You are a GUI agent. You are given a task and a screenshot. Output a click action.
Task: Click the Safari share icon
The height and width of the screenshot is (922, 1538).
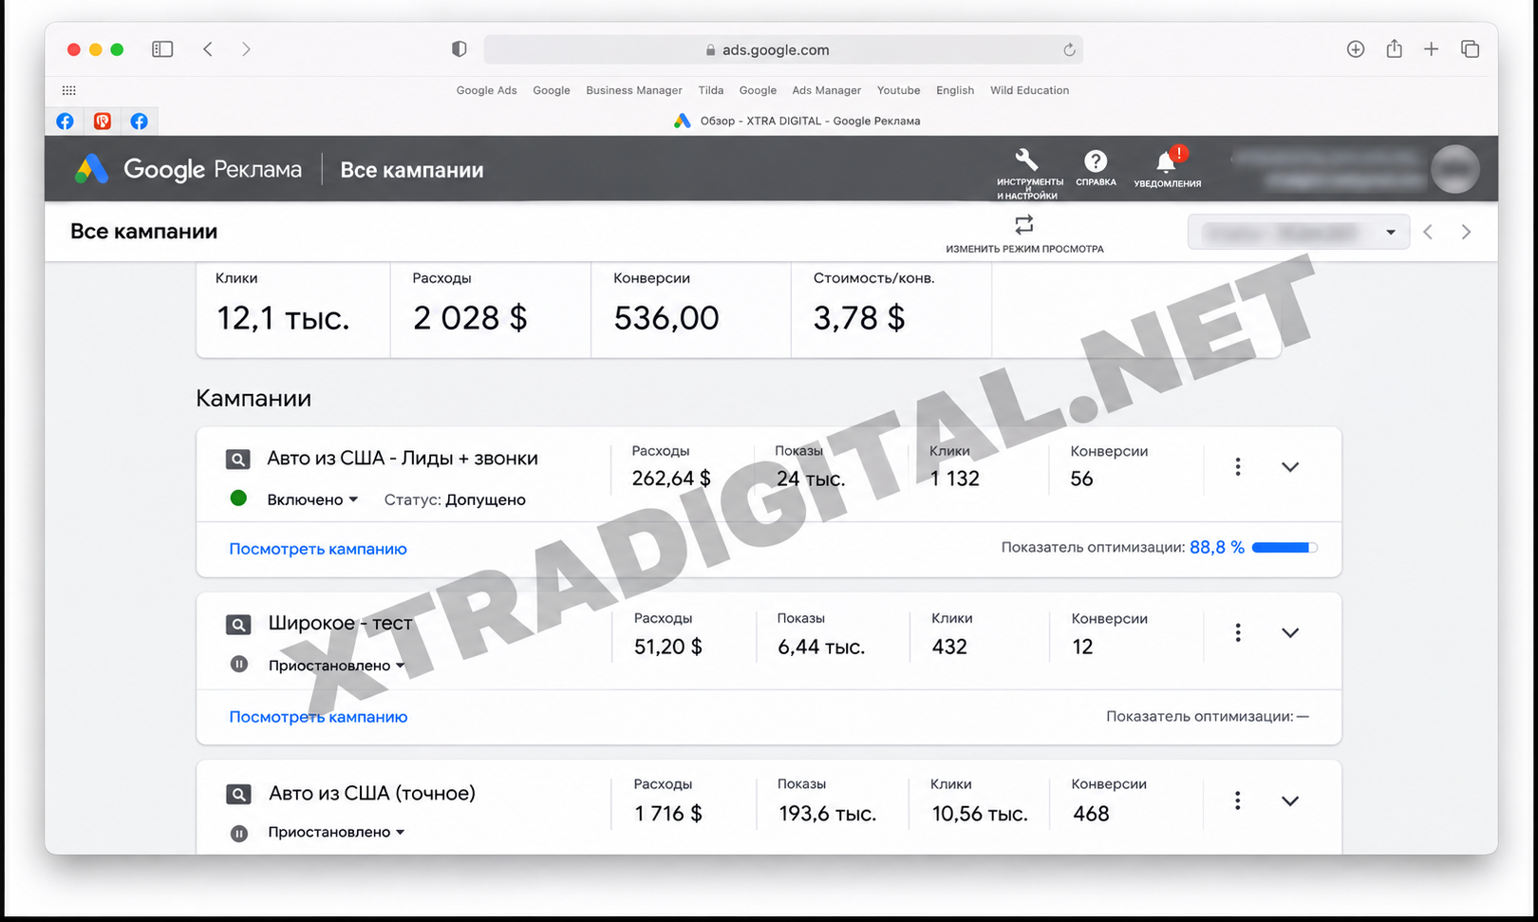coord(1394,48)
